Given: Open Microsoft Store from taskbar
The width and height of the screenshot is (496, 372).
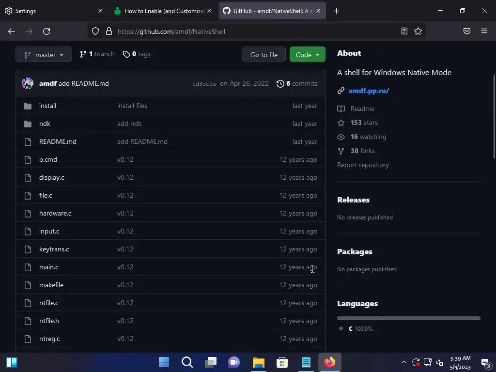Looking at the screenshot, I should coord(282,362).
